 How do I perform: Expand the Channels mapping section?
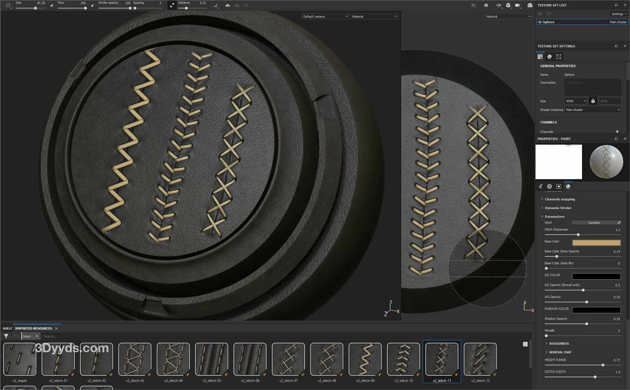tap(560, 199)
